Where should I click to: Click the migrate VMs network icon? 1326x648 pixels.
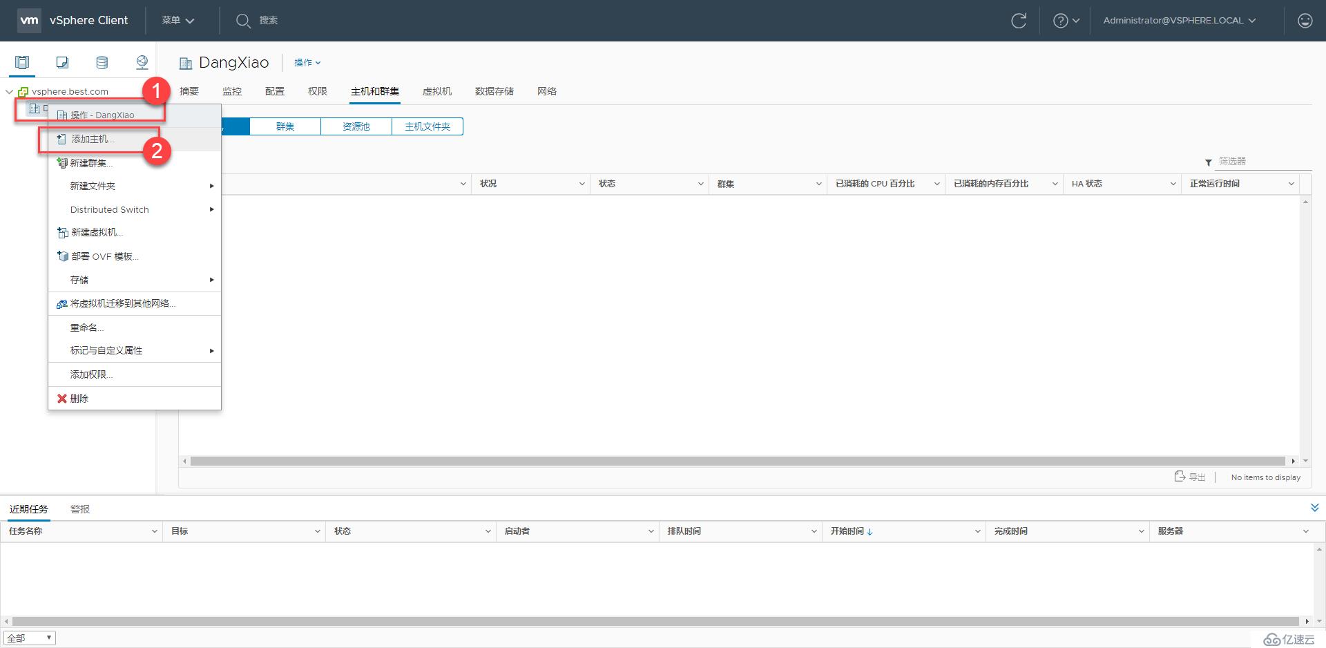(61, 304)
